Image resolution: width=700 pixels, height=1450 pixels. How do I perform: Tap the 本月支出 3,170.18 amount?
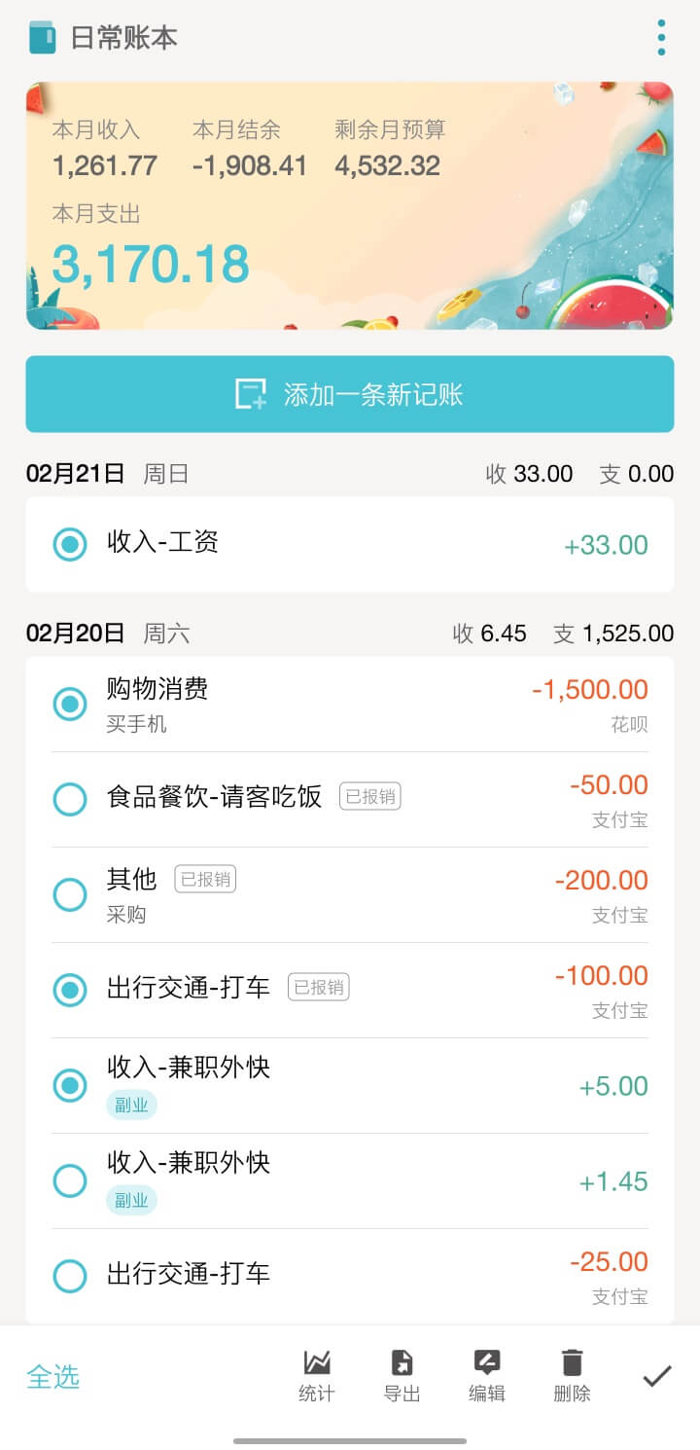[151, 264]
